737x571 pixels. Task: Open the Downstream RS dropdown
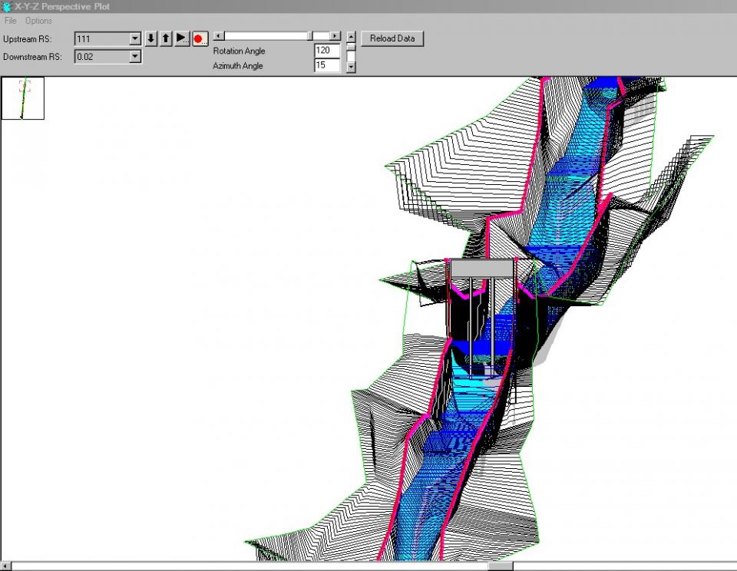135,57
